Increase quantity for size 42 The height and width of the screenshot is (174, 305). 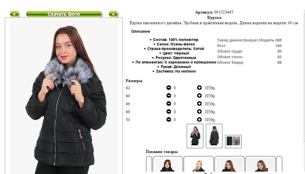(x=199, y=88)
